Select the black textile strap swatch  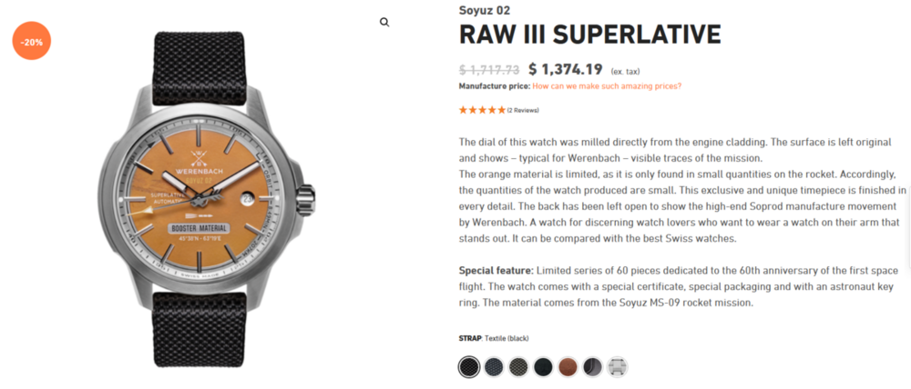tap(469, 366)
